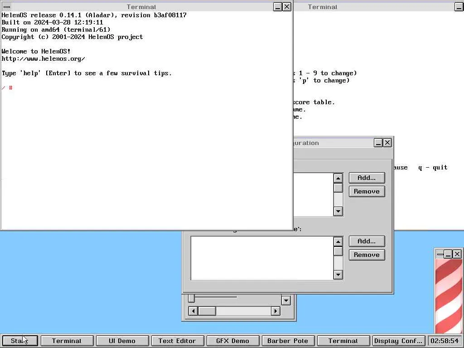Open system menu icon of Barber Pole window
The height and width of the screenshot is (348, 464).
point(440,254)
